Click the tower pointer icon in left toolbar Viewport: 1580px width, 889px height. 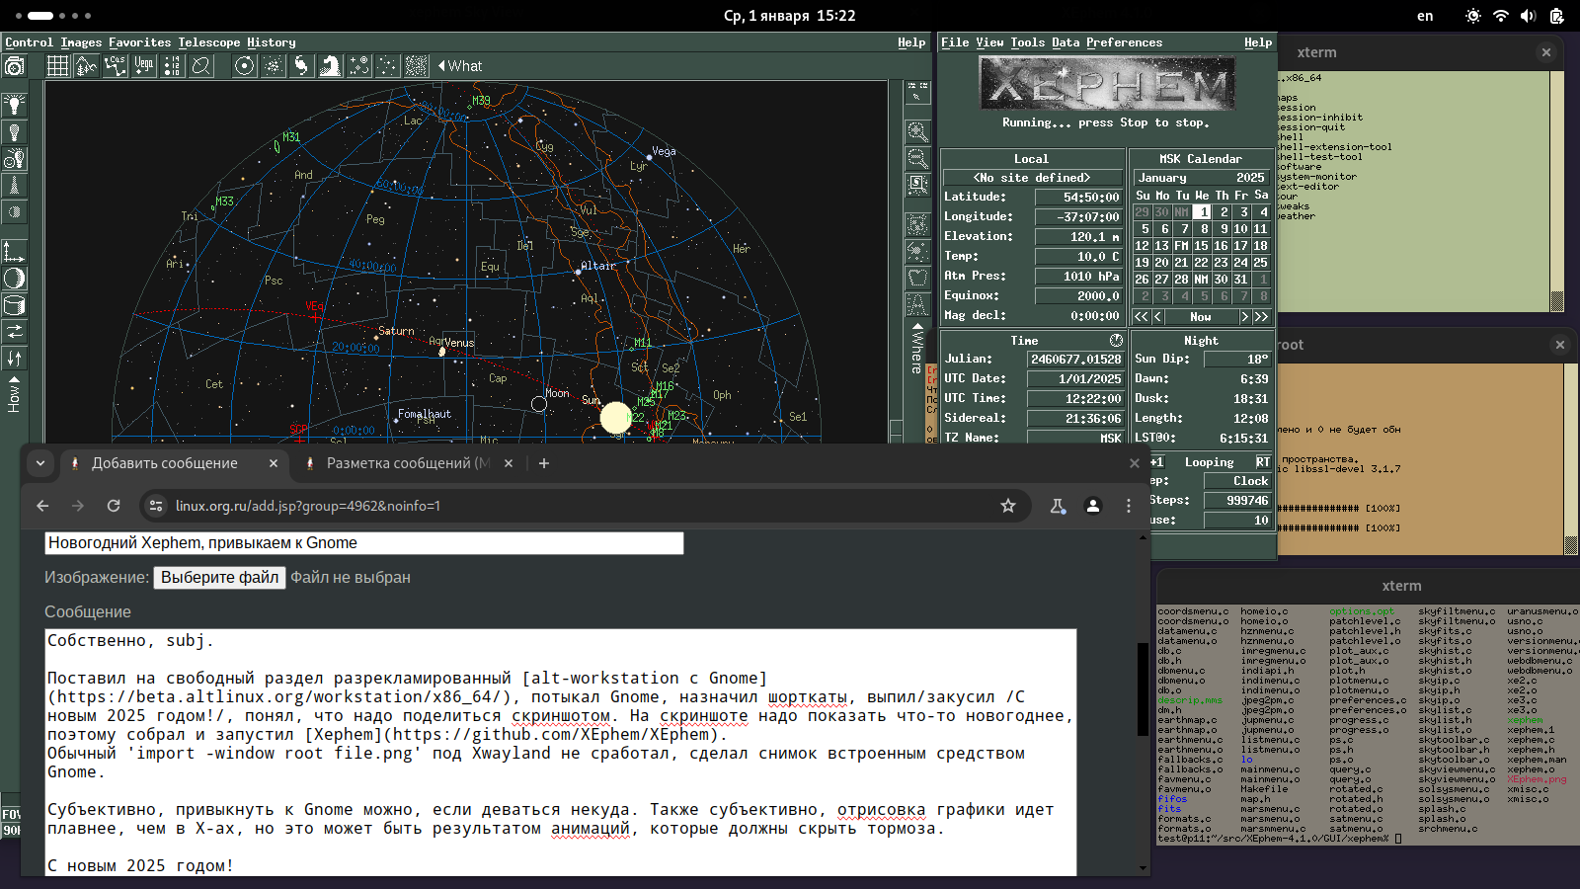point(14,186)
